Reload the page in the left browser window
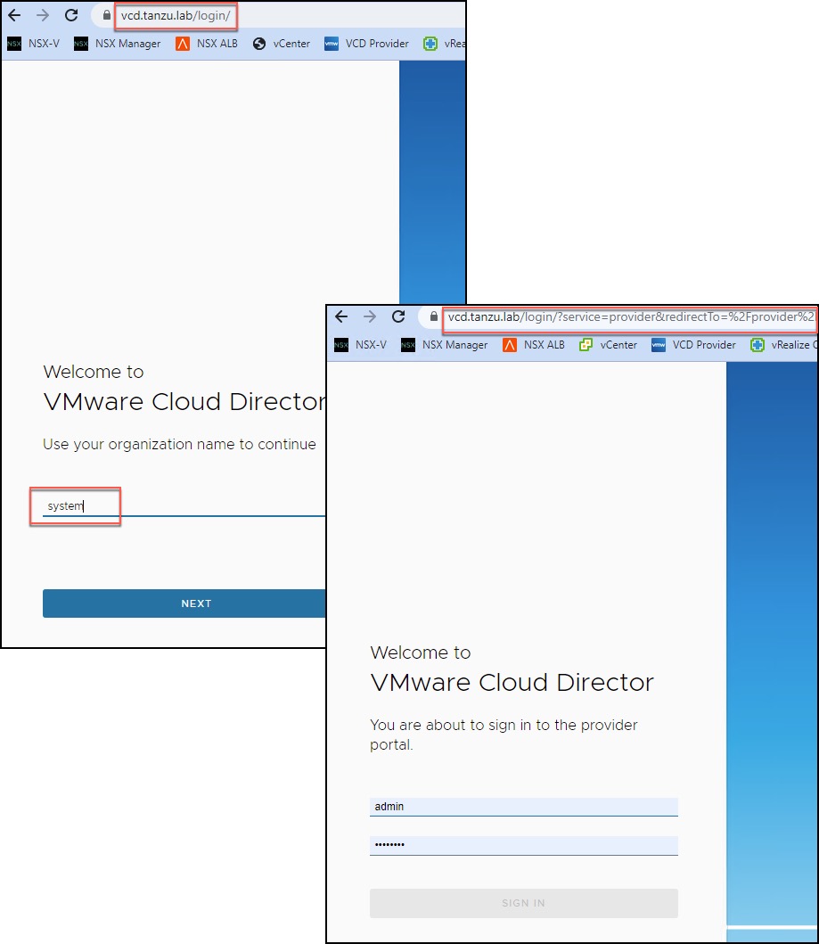The image size is (819, 944). (71, 15)
